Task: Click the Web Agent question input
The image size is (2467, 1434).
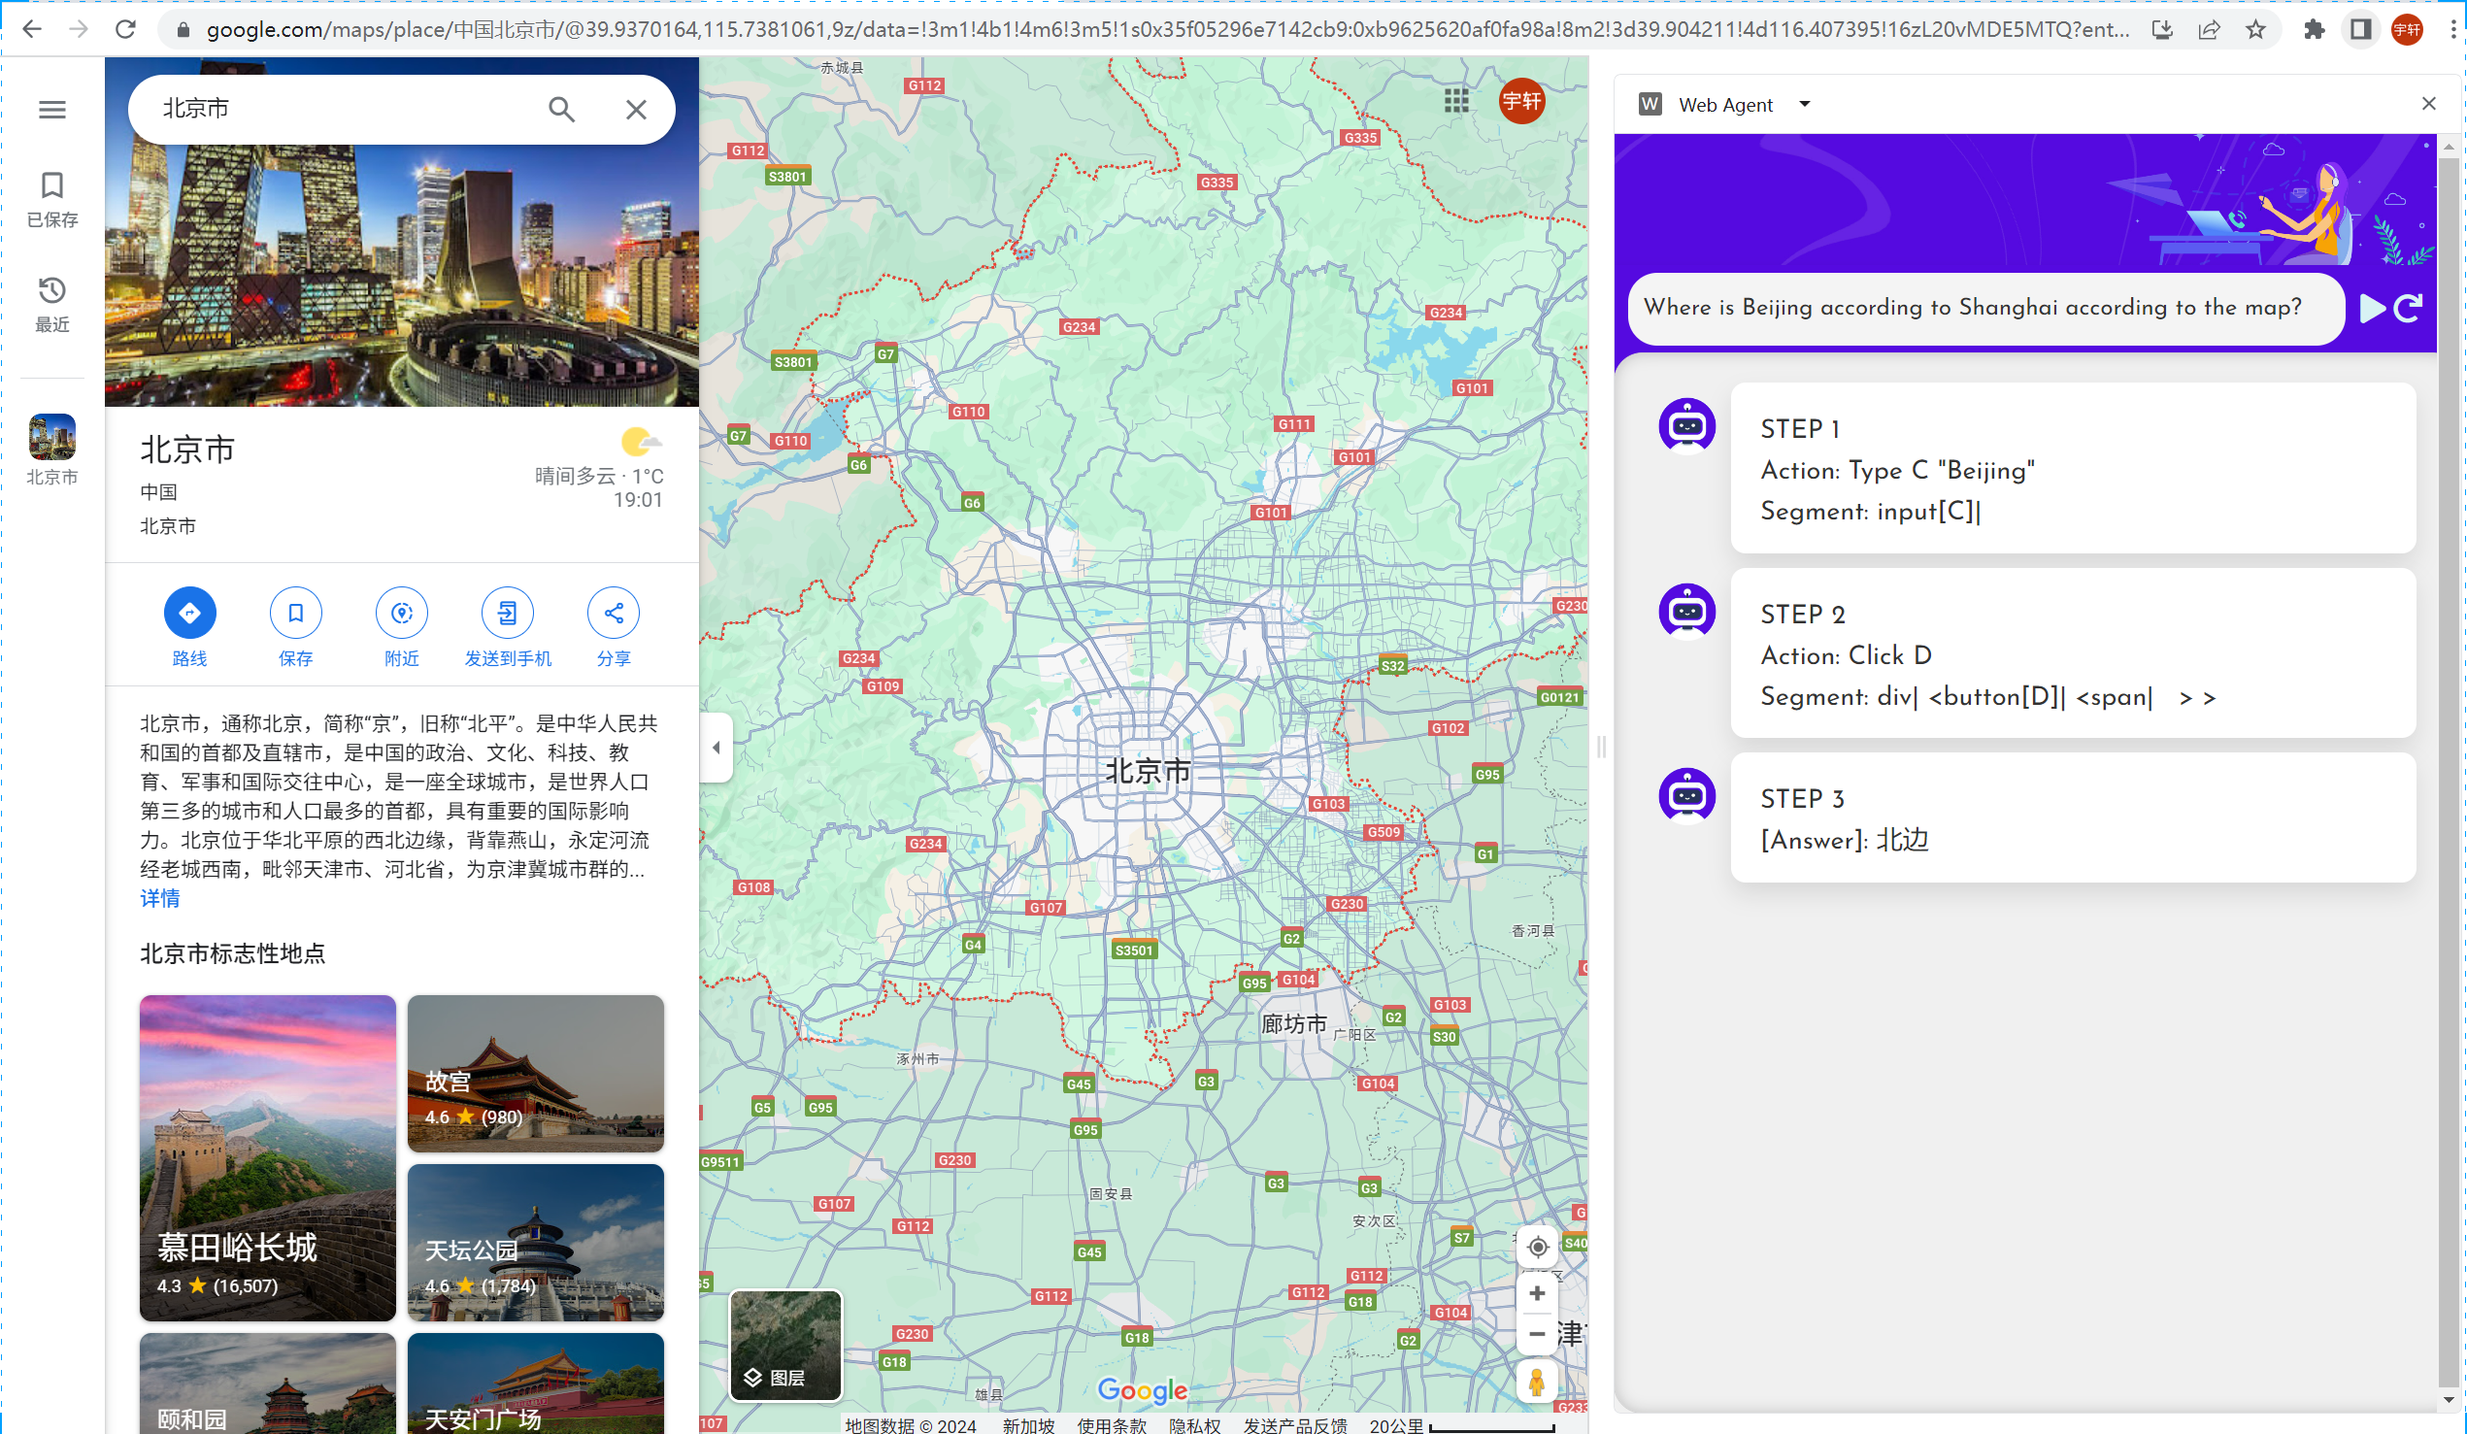Action: (x=1985, y=309)
